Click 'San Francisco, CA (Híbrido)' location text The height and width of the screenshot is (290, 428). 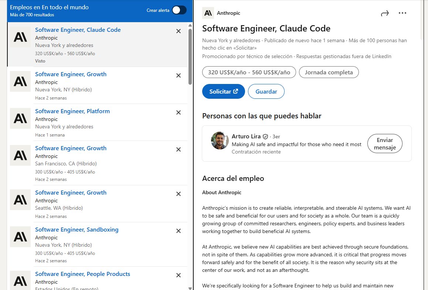66,163
